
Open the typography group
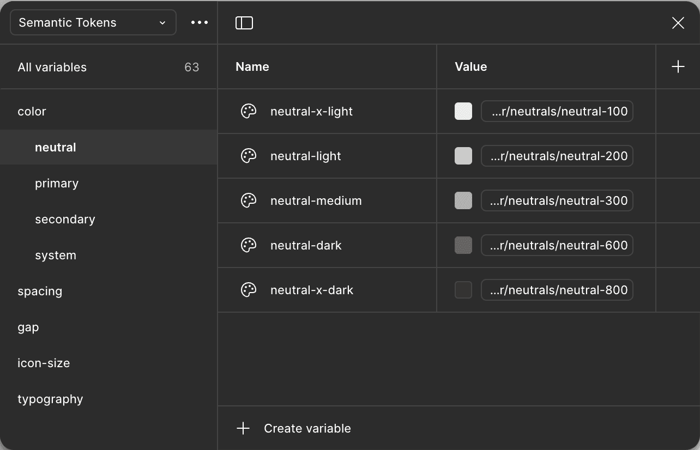[50, 399]
